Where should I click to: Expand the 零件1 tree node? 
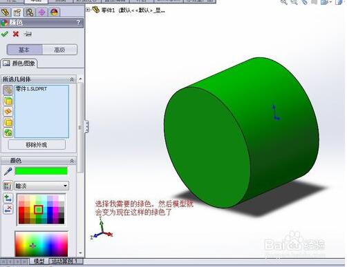[x=88, y=10]
